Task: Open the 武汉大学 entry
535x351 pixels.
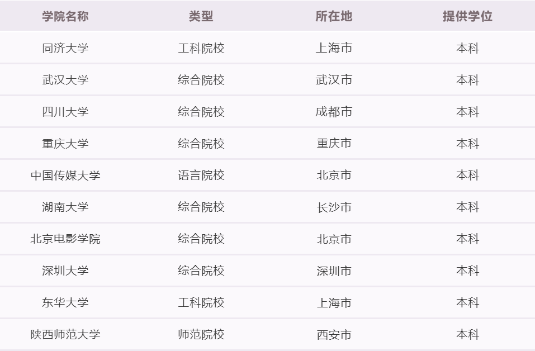Action: 65,80
